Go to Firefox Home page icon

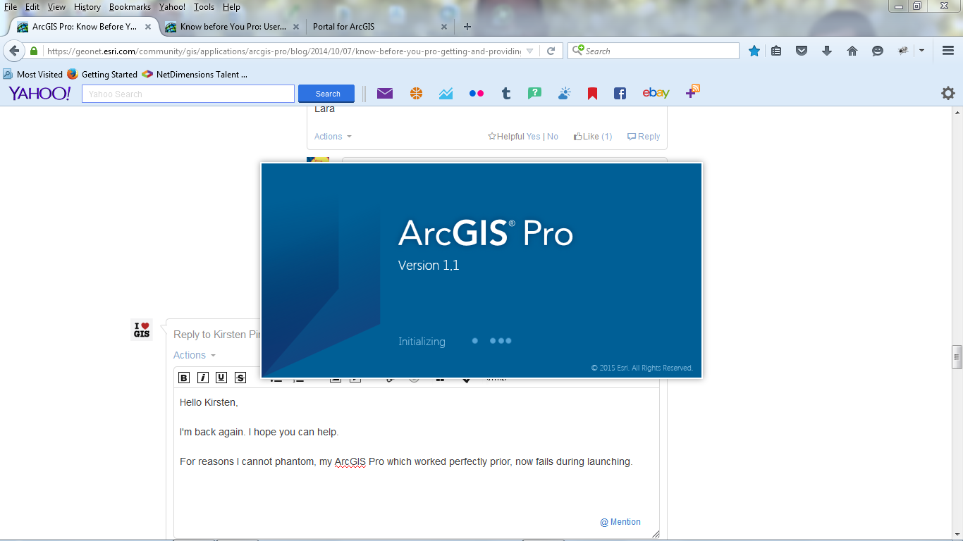(852, 51)
